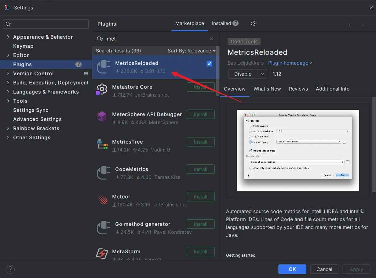The image size is (376, 278).
Task: Switch to the Installed tab
Action: 225,23
